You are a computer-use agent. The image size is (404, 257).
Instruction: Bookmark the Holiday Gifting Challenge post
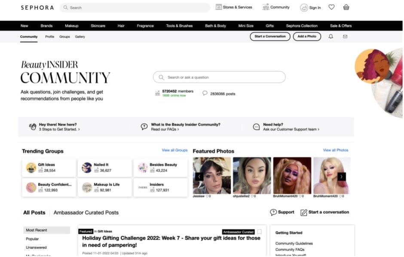[259, 232]
